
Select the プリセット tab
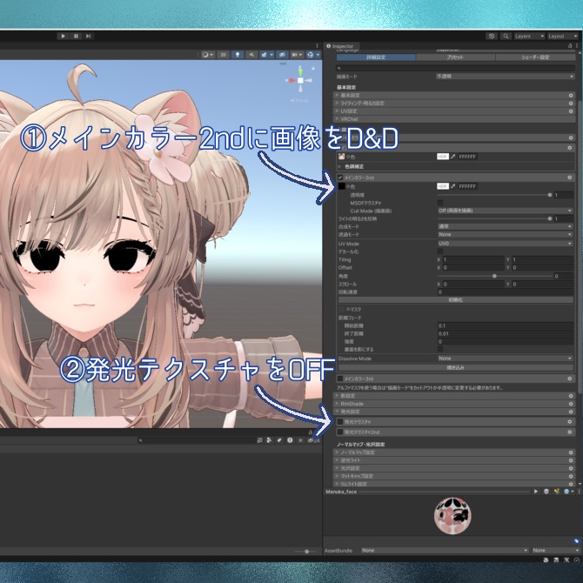coord(455,57)
